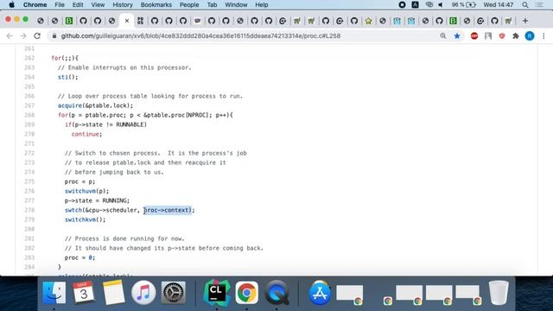The image size is (553, 311).
Task: Click the highlighted proc->context text
Action: (168, 210)
